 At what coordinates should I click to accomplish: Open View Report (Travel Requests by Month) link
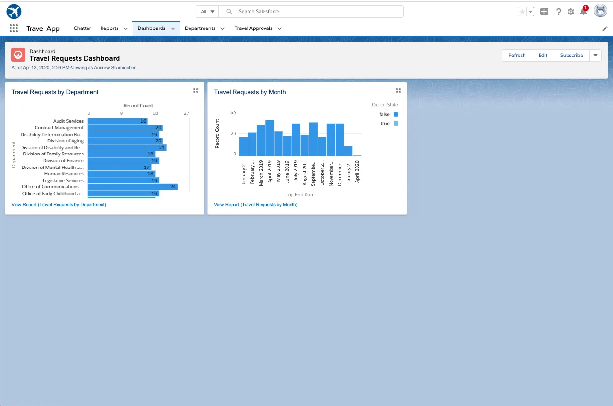[x=256, y=205]
